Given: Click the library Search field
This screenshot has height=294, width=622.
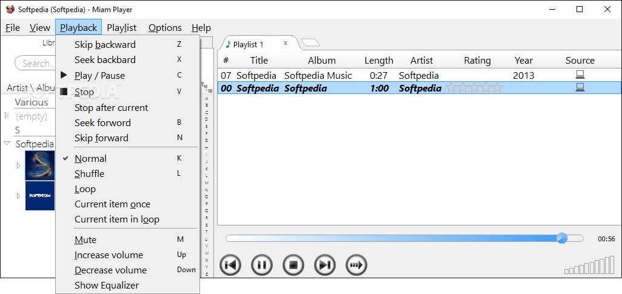Looking at the screenshot, I should click(x=35, y=63).
